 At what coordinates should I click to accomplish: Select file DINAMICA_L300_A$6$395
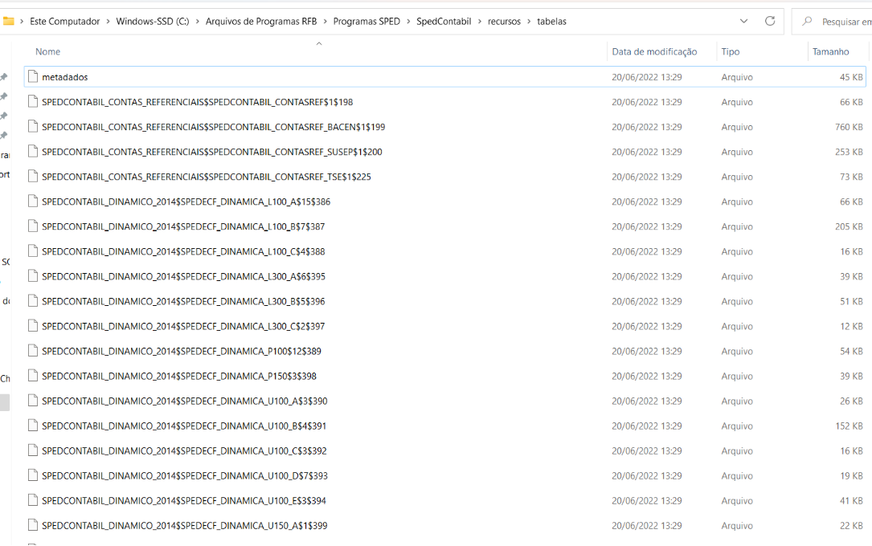tap(183, 277)
